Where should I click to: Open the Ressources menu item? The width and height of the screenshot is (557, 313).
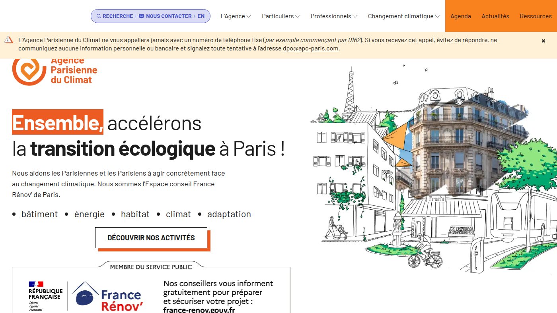pos(536,16)
